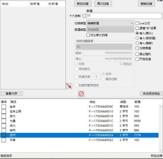Click 手动添加地址 button

tap(151, 93)
